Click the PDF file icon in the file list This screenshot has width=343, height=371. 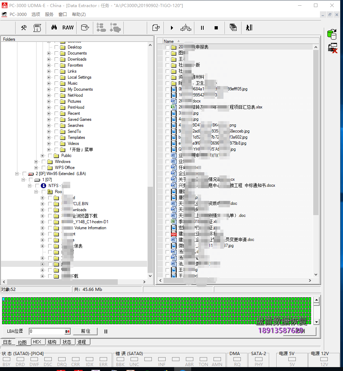point(174,234)
